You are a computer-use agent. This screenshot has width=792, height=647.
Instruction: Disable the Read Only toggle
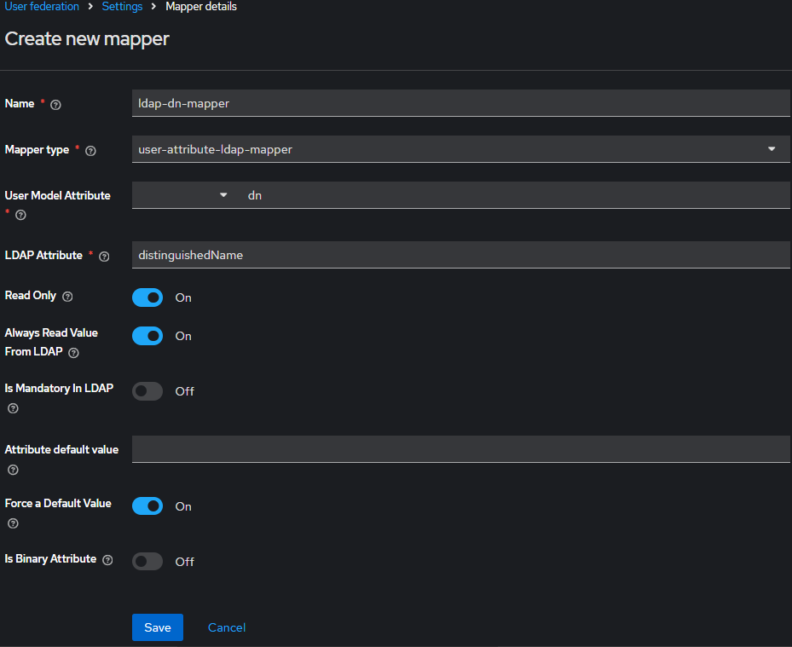click(147, 298)
